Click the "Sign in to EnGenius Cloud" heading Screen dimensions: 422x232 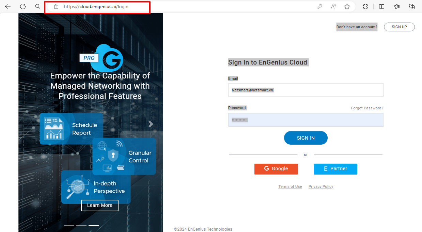pyautogui.click(x=268, y=62)
